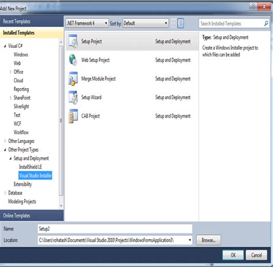Select the Web Setup Project globe icon
The image size is (273, 267).
73,60
